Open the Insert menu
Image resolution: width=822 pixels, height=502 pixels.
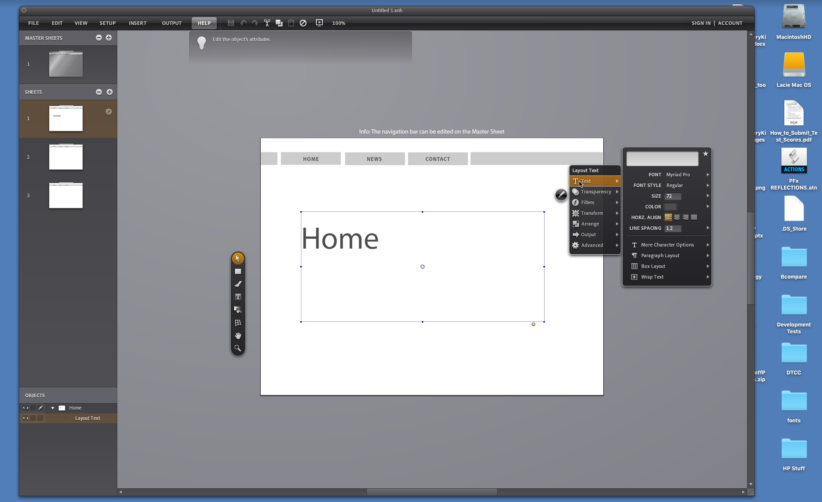(137, 23)
